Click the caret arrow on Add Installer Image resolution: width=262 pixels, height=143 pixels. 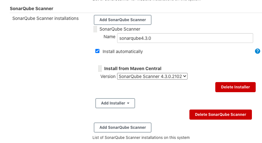128,103
